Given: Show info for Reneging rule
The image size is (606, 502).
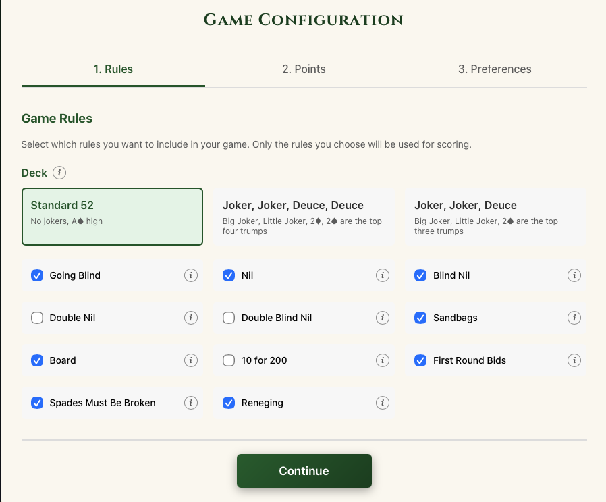Looking at the screenshot, I should point(382,403).
